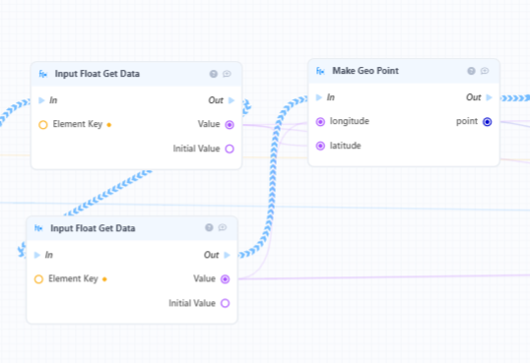Click Element Key pin on upper node
This screenshot has width=530, height=363.
[43, 125]
